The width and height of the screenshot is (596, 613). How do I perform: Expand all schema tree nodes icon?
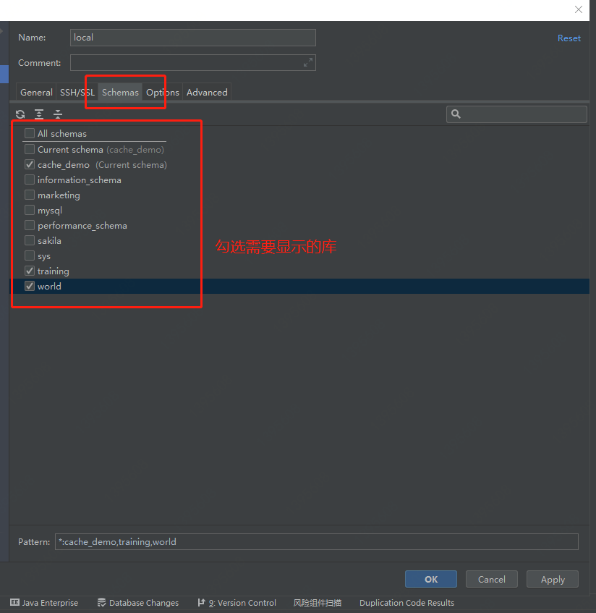click(39, 114)
